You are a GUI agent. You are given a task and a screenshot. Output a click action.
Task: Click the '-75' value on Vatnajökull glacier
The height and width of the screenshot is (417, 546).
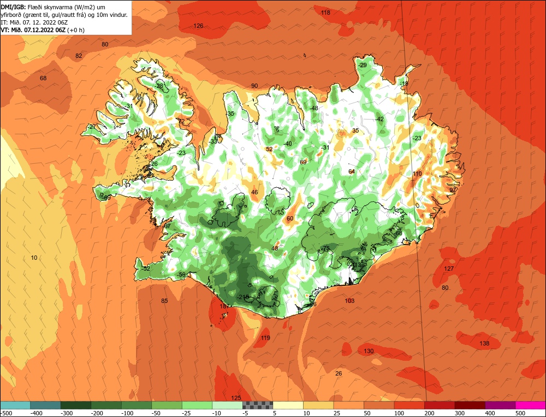[x=325, y=248]
